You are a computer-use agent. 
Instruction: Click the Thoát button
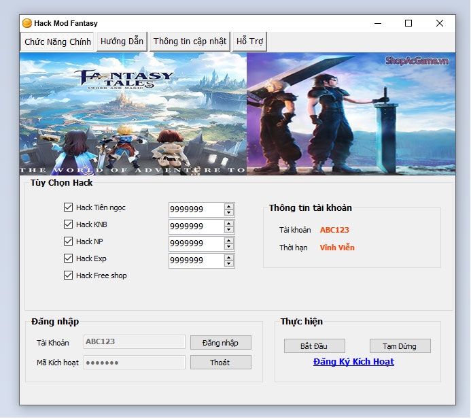(x=221, y=363)
